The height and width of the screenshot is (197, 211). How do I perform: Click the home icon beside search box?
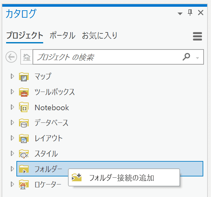point(27,57)
